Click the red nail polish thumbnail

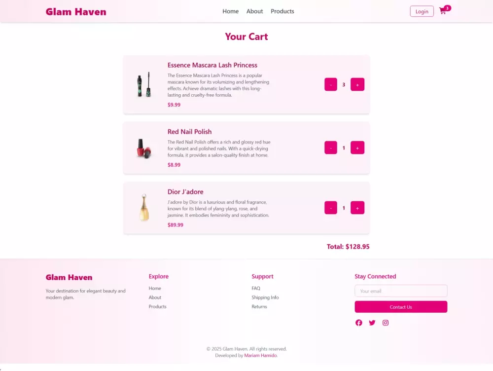(144, 148)
